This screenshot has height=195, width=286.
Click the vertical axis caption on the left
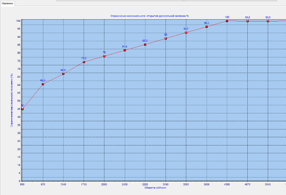pos(11,100)
